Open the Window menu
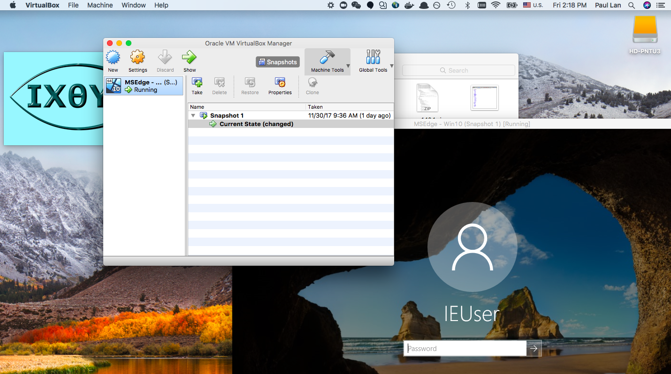This screenshot has width=671, height=374. 134,5
